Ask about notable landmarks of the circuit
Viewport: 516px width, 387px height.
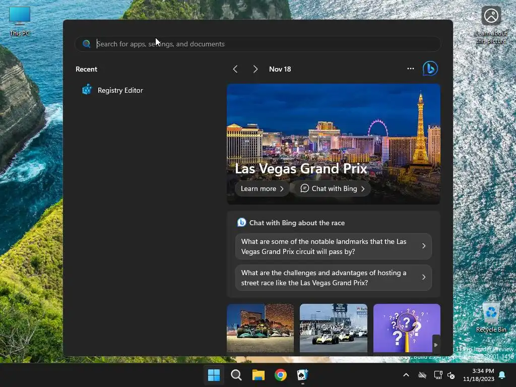[x=334, y=246]
